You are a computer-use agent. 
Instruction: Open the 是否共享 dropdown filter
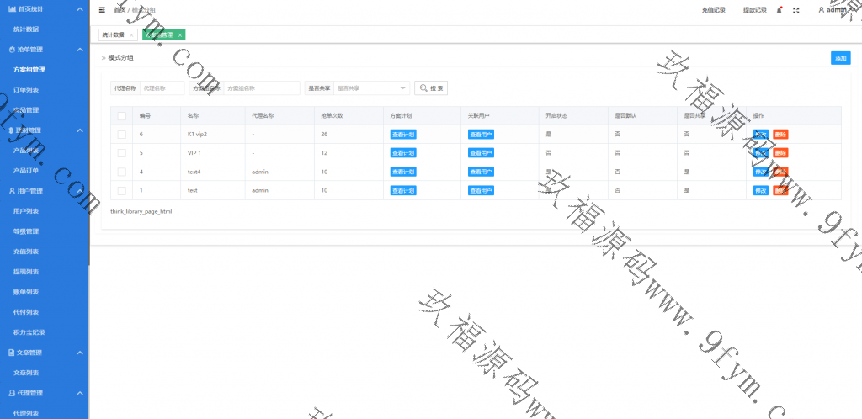[371, 88]
